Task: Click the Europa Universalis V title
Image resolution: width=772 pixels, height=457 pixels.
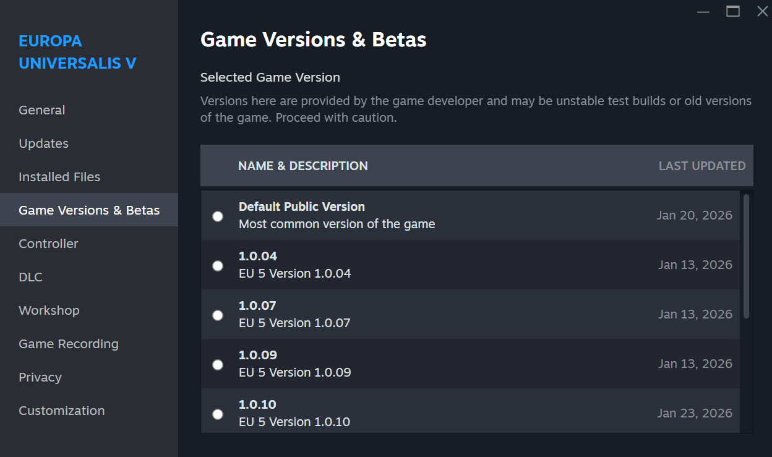Action: pyautogui.click(x=77, y=53)
